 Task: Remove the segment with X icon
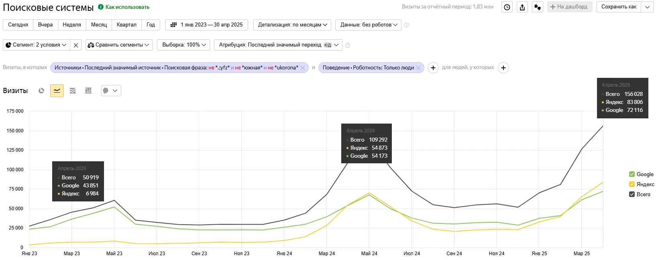point(76,45)
